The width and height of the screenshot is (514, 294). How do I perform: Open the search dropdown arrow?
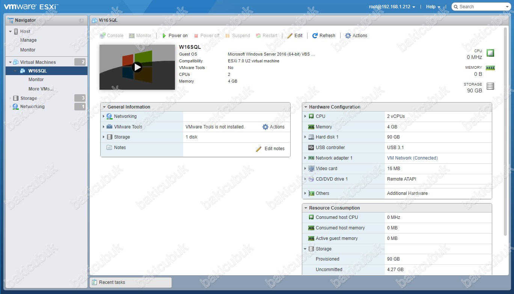(506, 7)
